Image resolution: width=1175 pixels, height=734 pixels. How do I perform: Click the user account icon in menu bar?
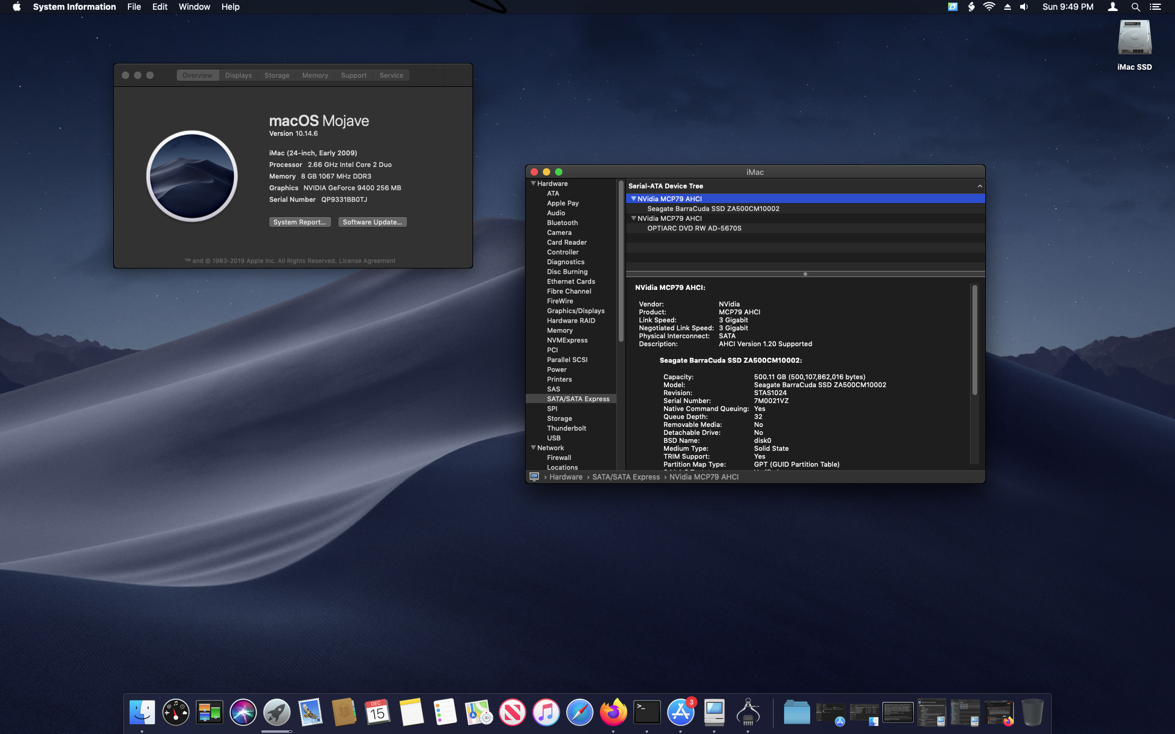[1113, 7]
